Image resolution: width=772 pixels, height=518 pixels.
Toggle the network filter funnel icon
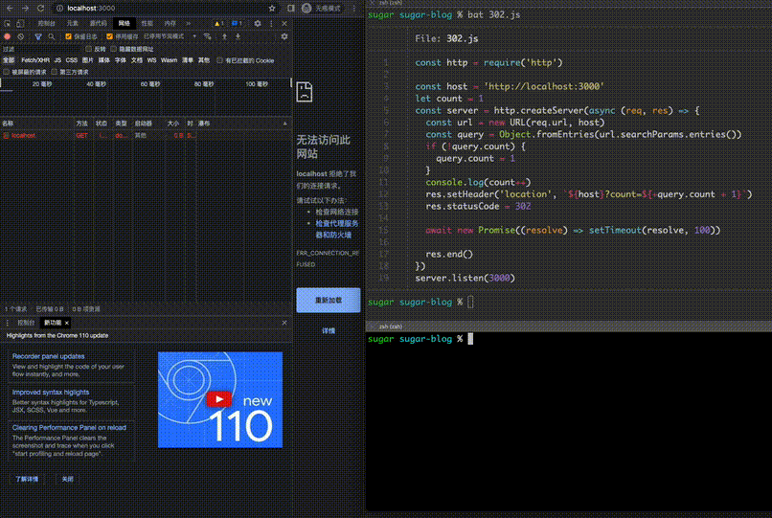38,36
